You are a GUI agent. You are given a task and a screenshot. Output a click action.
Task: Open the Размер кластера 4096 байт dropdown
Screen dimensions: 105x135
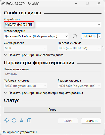pyautogui.click(x=79, y=86)
